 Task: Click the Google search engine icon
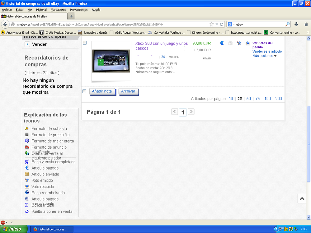230,24
